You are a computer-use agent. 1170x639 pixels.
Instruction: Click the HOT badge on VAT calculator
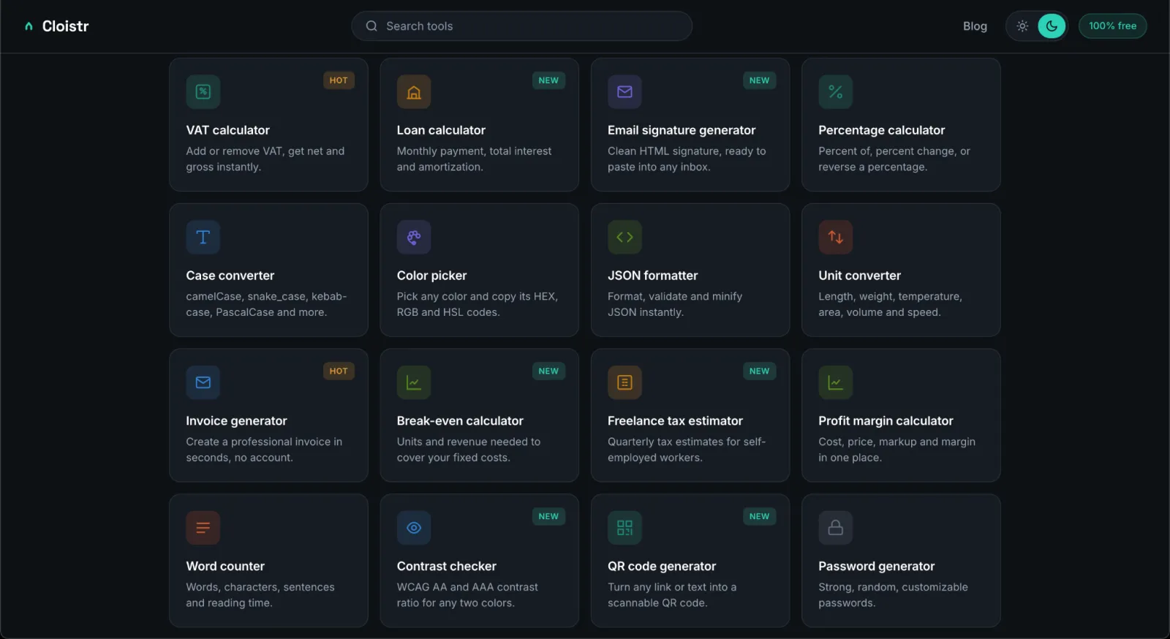339,80
